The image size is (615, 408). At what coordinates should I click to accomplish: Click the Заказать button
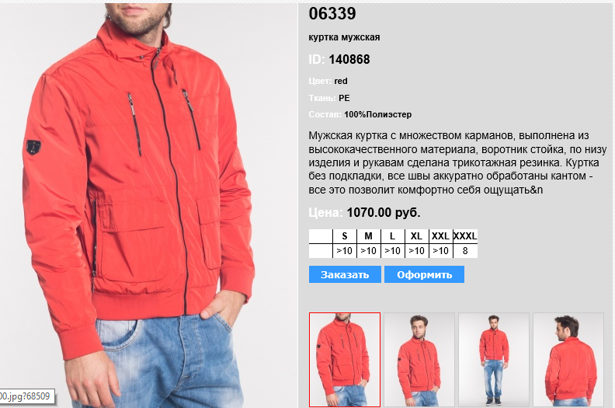pyautogui.click(x=345, y=274)
